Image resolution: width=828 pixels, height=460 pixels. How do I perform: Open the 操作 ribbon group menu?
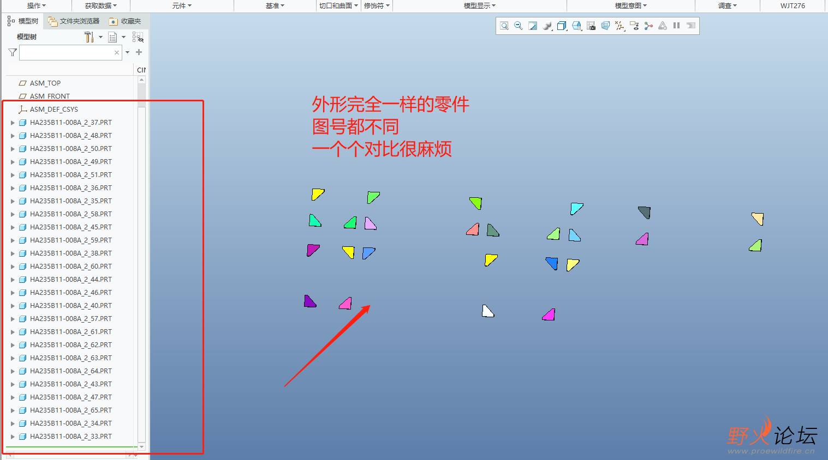tap(37, 5)
